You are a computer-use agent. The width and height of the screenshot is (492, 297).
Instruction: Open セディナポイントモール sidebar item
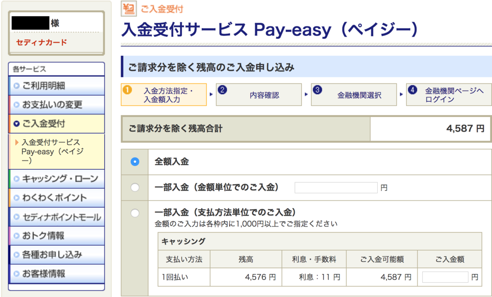57,217
